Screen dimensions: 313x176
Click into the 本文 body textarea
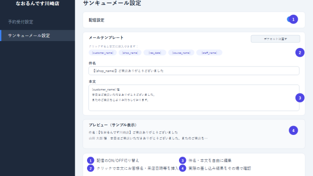(194, 98)
